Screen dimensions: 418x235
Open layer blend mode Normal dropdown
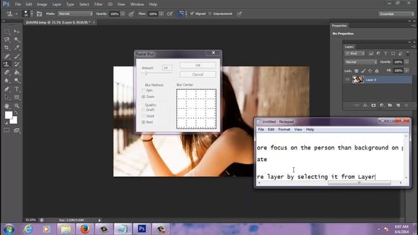(x=361, y=62)
